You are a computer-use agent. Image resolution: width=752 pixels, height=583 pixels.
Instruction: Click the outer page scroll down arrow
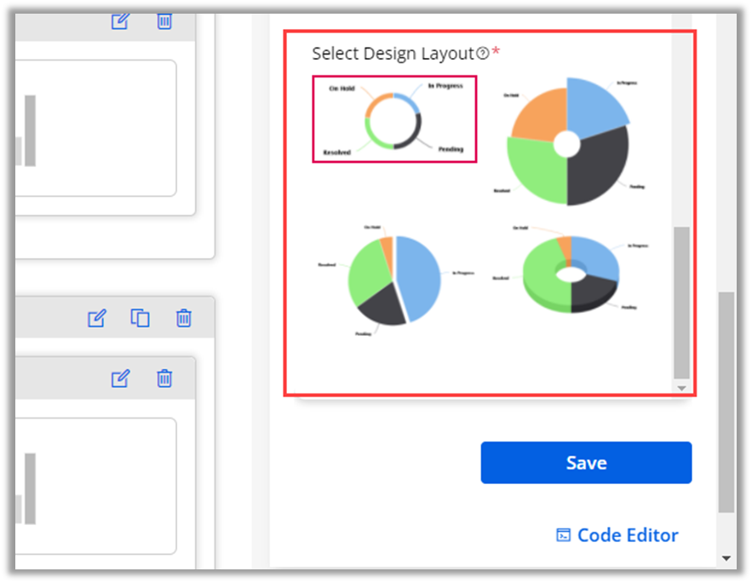click(726, 558)
